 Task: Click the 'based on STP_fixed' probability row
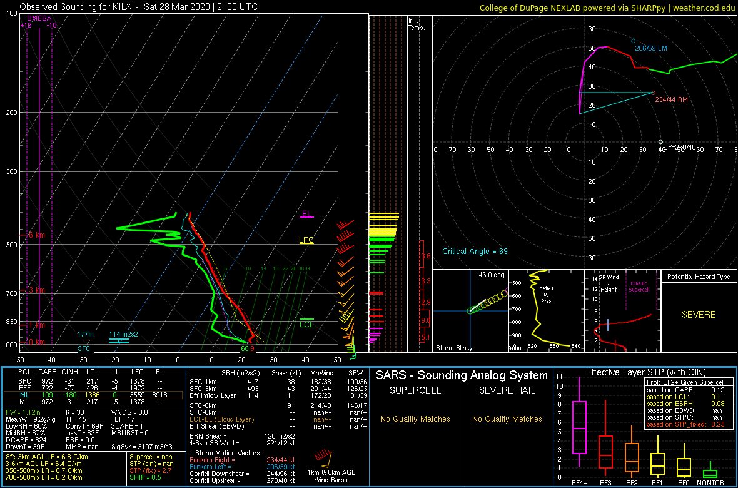tap(685, 424)
